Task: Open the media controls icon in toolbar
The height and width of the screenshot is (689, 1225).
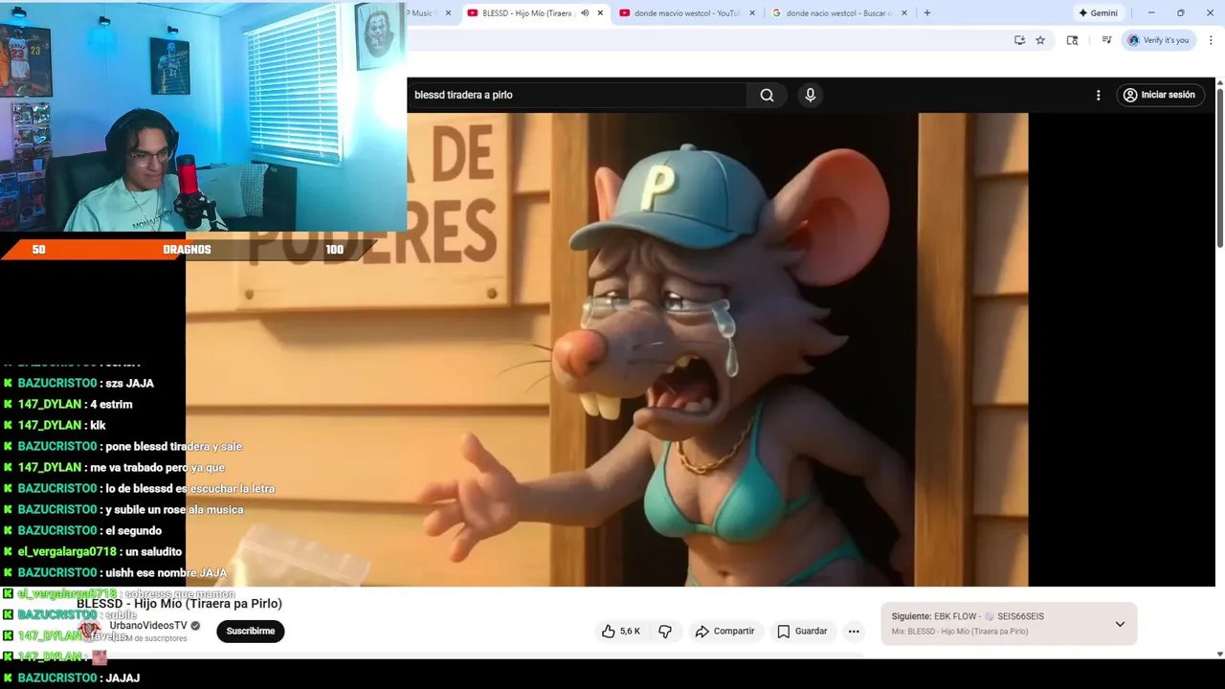Action: (1106, 40)
